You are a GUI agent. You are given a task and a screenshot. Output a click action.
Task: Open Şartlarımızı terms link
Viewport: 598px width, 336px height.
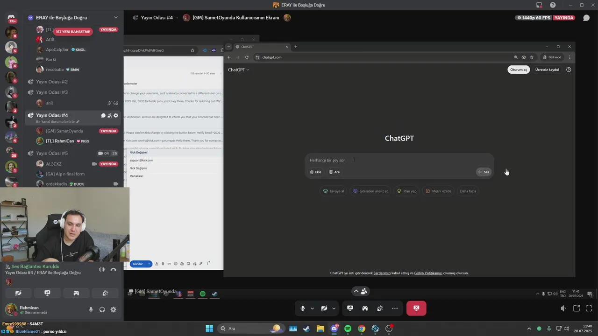tap(382, 273)
